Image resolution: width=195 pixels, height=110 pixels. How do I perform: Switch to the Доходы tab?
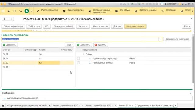tap(117, 27)
